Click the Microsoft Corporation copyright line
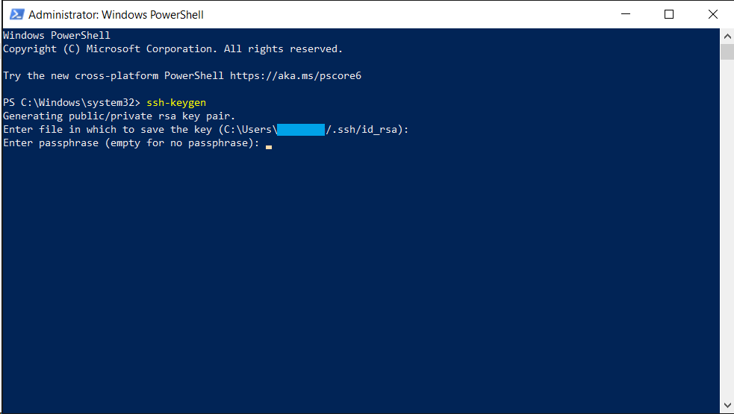This screenshot has width=734, height=414. [x=172, y=49]
